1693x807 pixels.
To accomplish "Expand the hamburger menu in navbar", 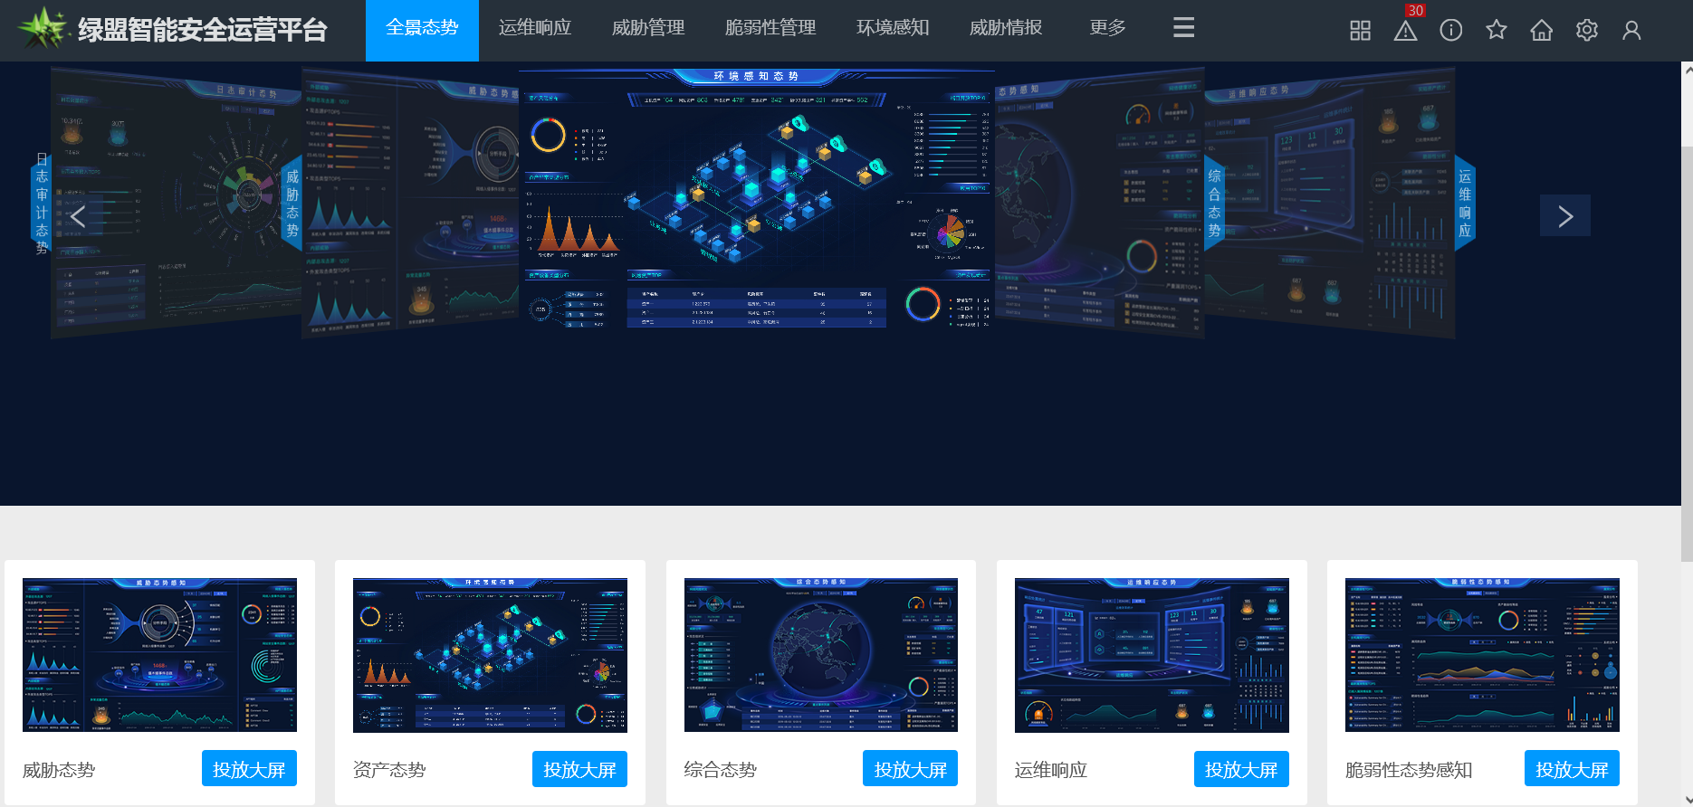I will click(1183, 28).
